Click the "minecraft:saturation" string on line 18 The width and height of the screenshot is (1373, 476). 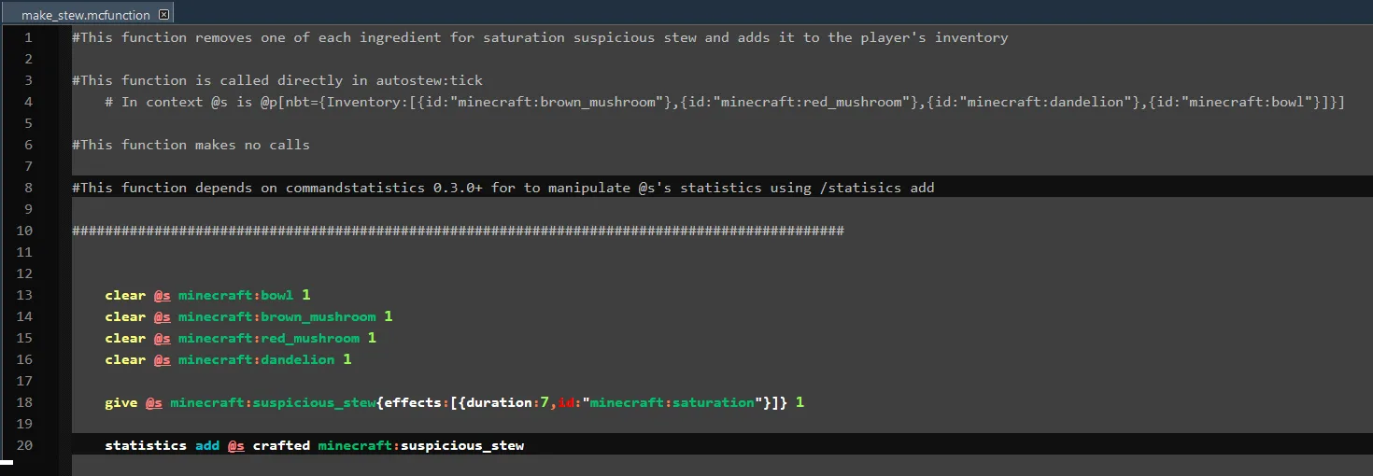(x=672, y=402)
